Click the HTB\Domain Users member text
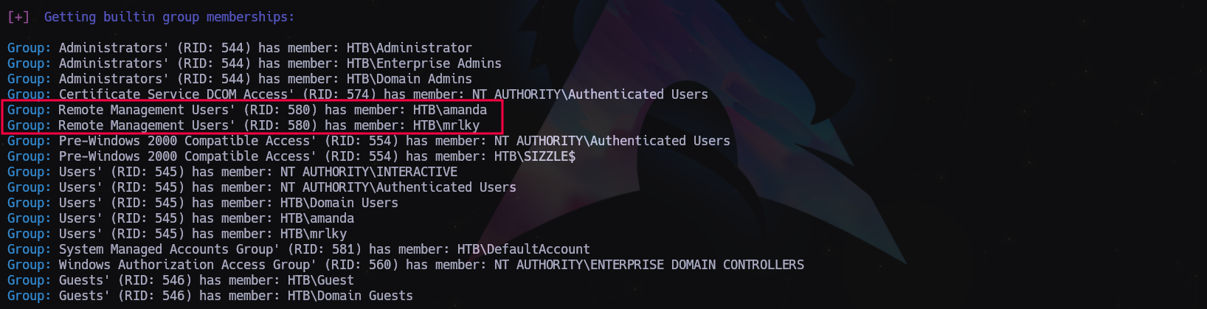This screenshot has width=1207, height=309. point(339,203)
